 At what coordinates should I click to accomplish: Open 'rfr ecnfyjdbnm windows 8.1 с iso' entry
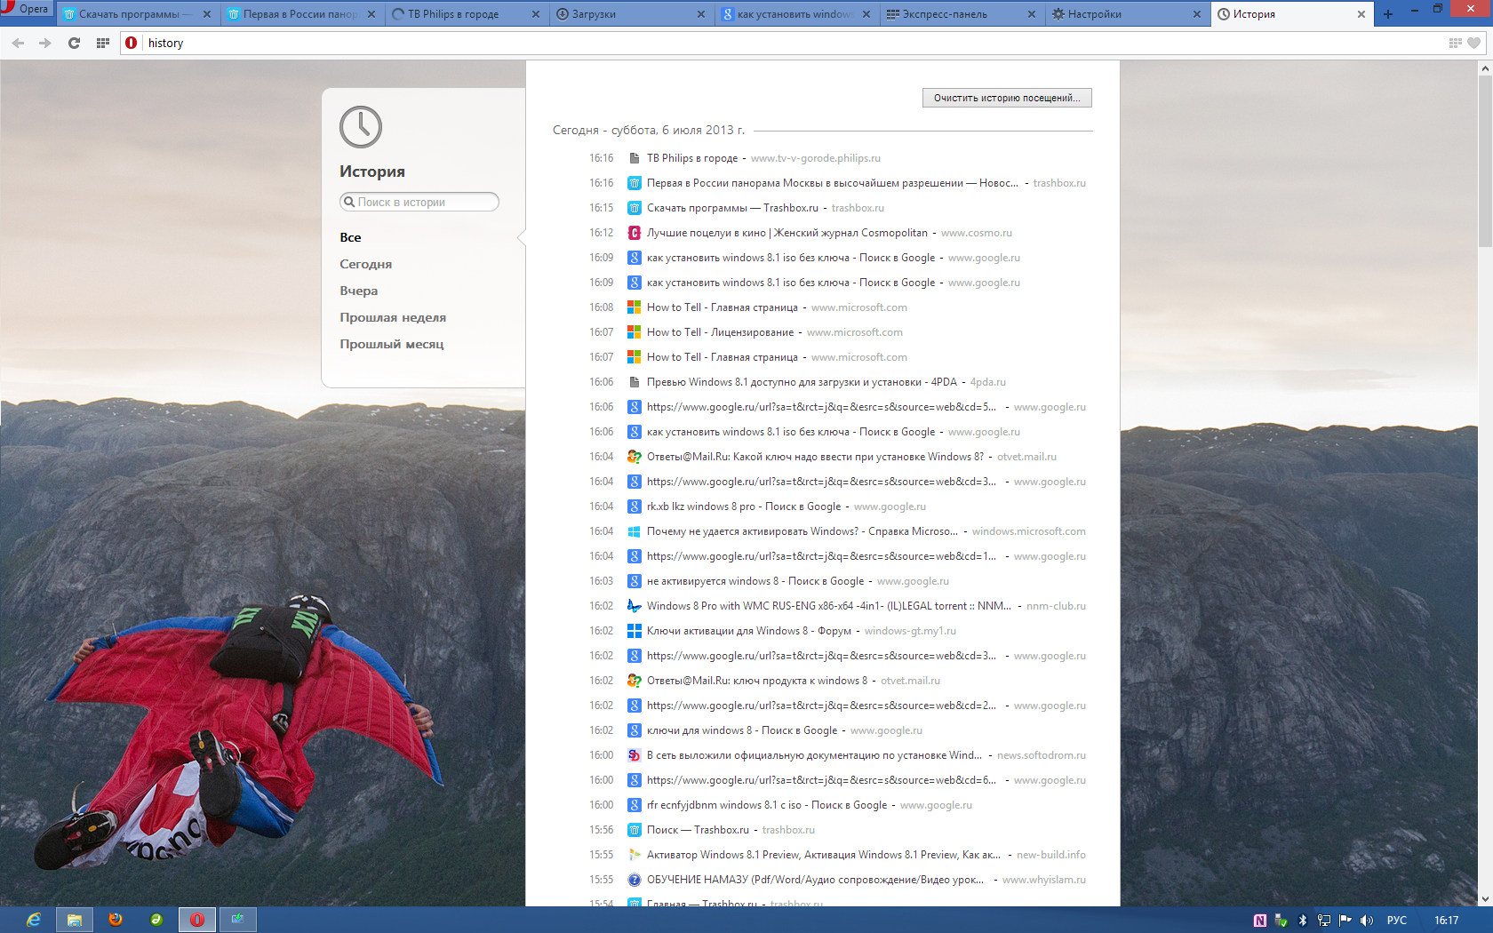(x=767, y=805)
